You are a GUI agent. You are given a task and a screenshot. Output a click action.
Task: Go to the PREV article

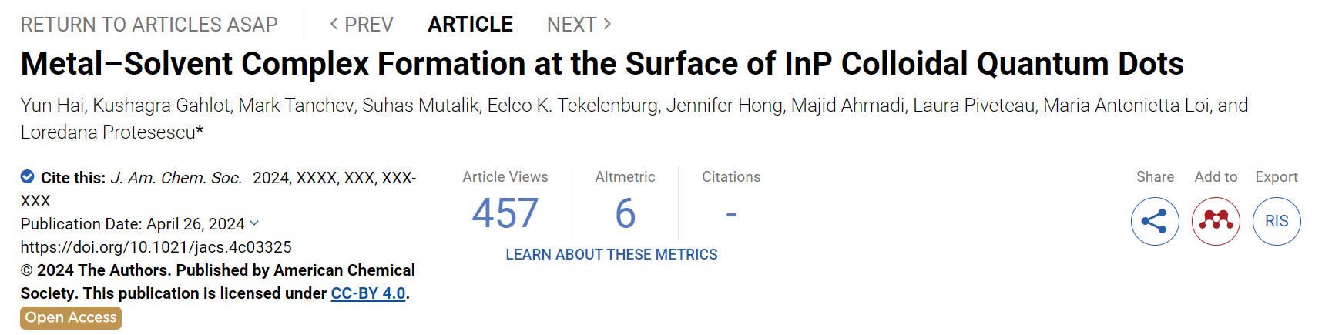click(x=361, y=25)
